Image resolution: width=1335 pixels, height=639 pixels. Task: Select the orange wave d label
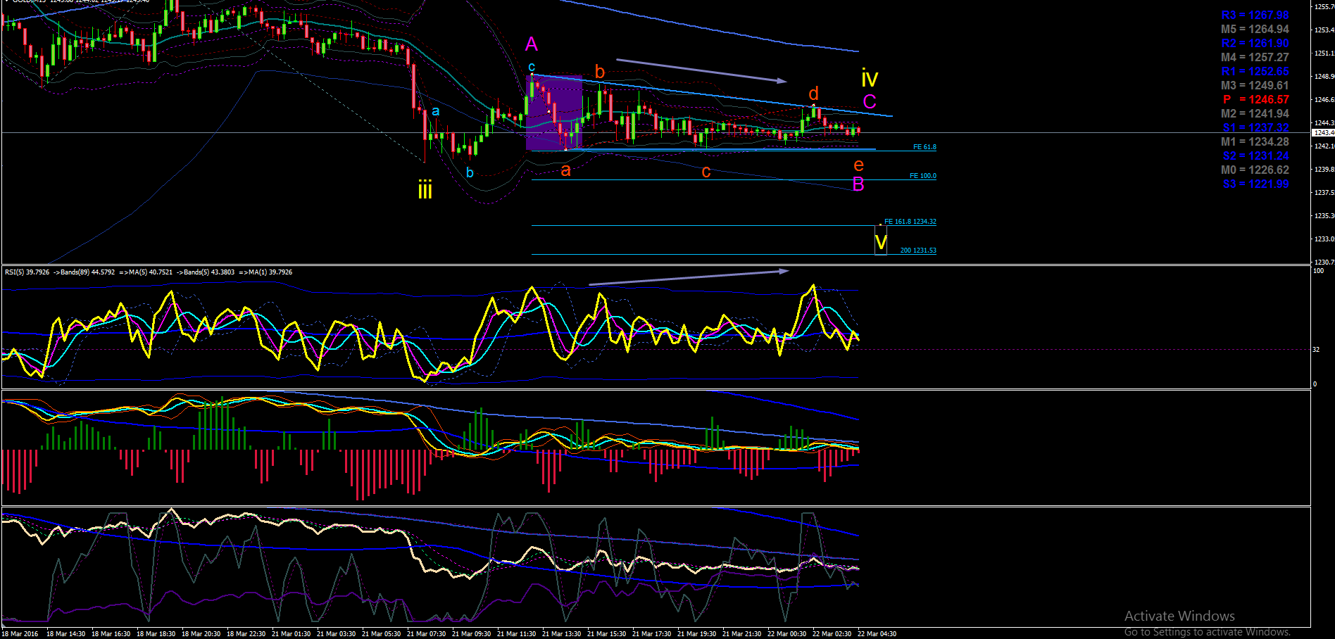814,94
